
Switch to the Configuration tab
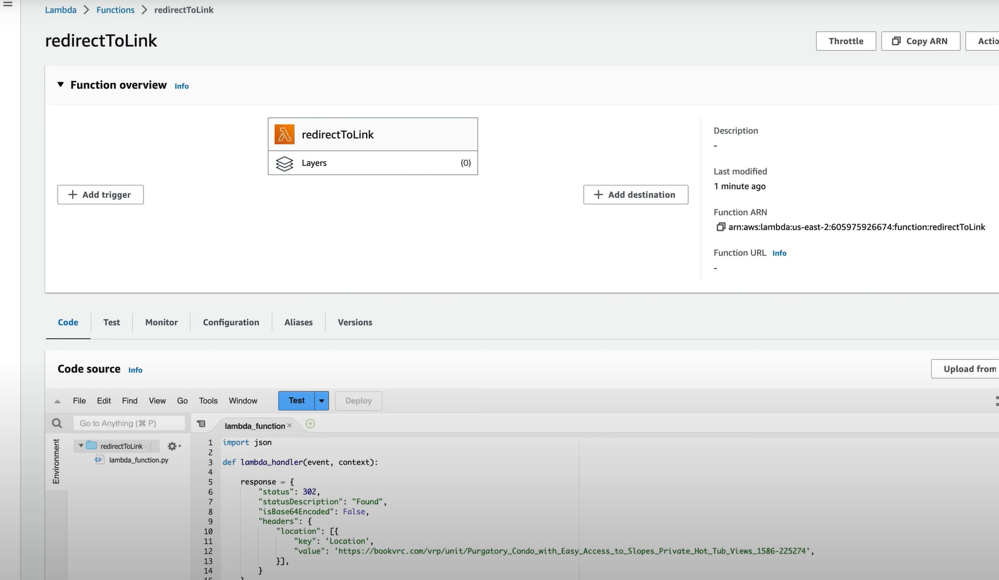click(230, 322)
